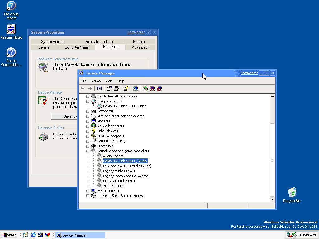Click the Disable device toolbar icon
The height and width of the screenshot is (239, 319).
pos(159,88)
